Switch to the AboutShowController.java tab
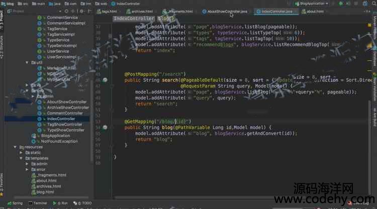This screenshot has width=377, height=209. [227, 11]
